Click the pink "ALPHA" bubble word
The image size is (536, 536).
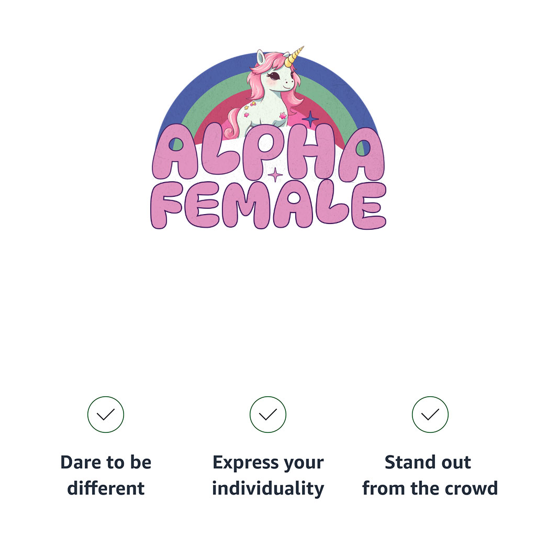[269, 151]
